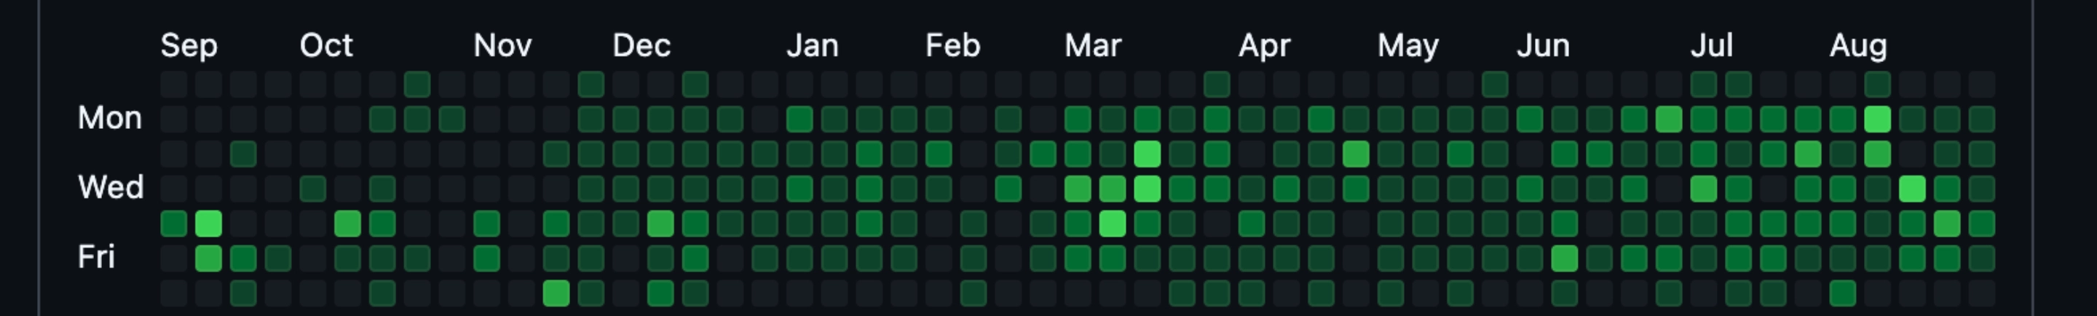The width and height of the screenshot is (2097, 316).
Task: Select brightest Saturday cell in November
Action: coord(556,293)
